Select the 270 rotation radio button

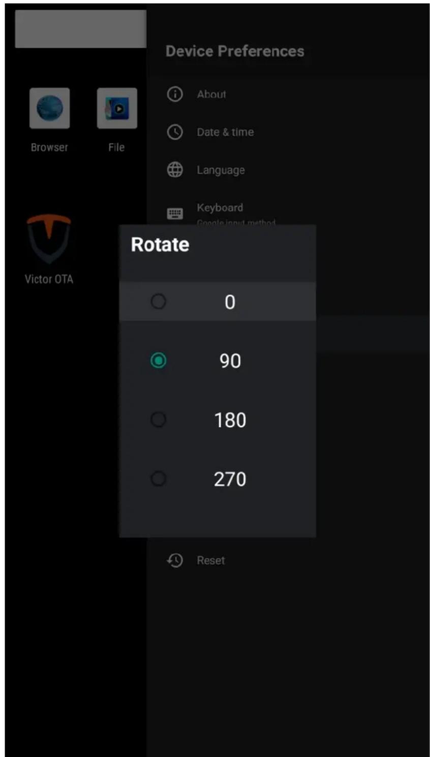coord(159,479)
